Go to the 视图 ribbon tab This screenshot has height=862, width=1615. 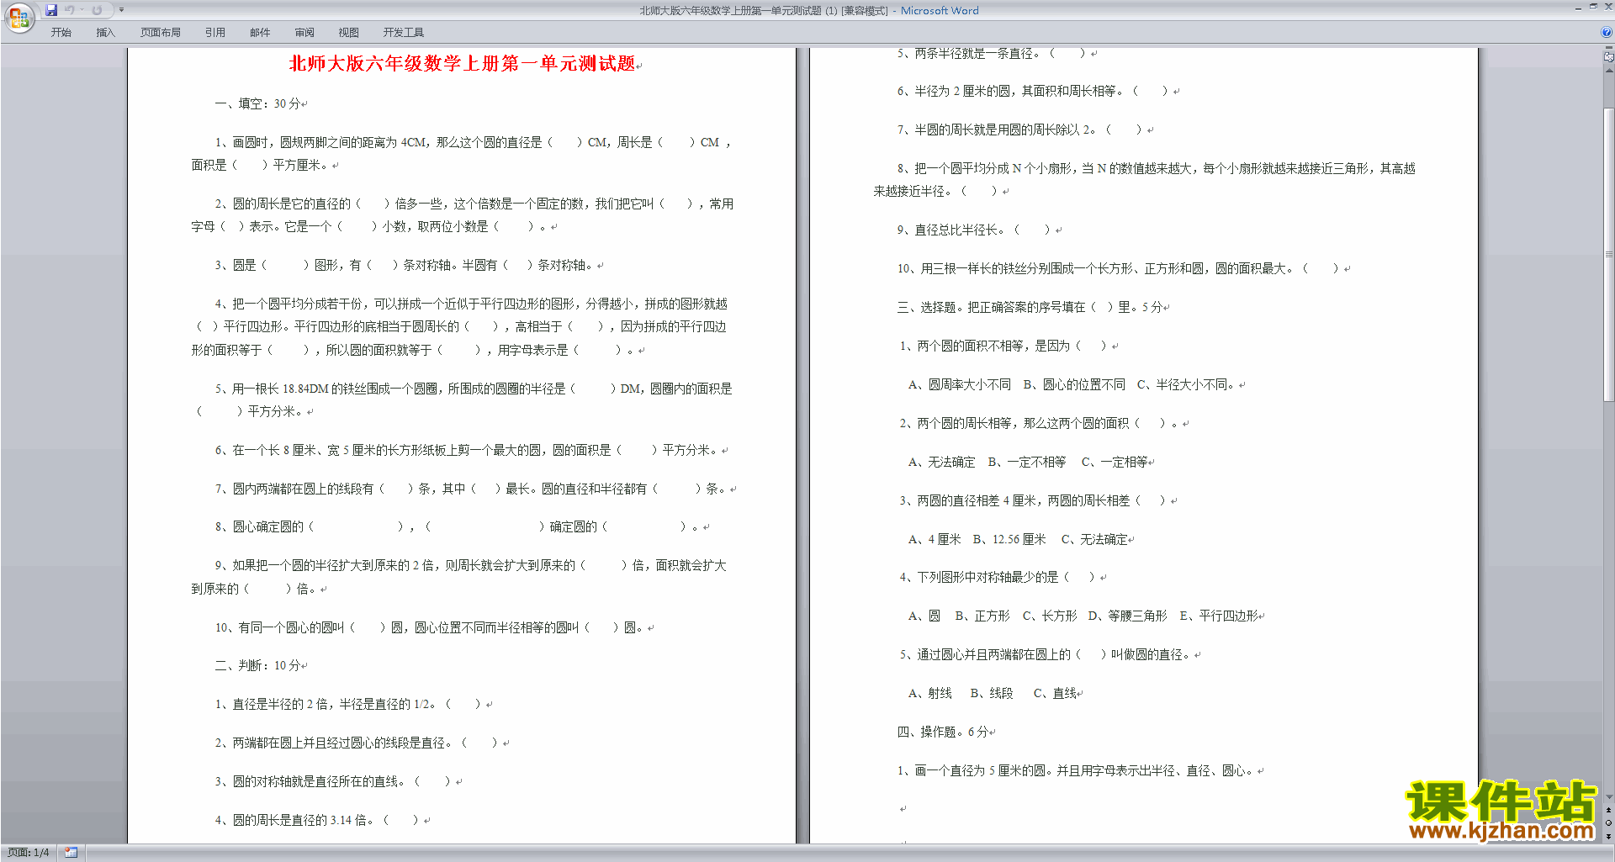(349, 33)
